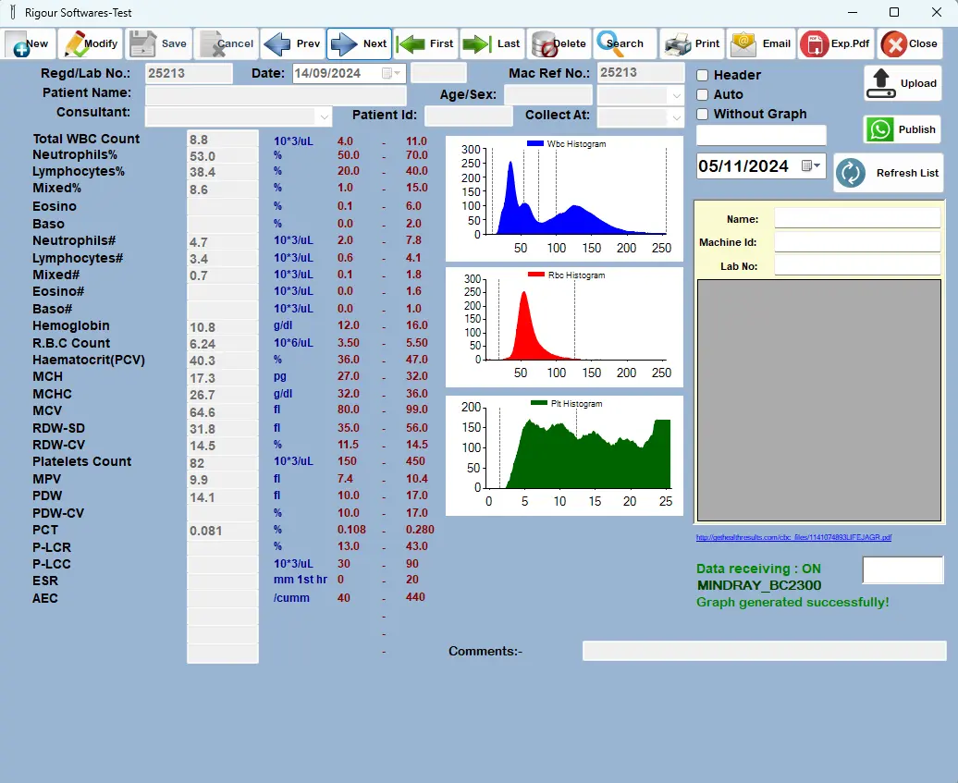Expand the Collect At dropdown
Viewport: 958px width, 783px height.
676,117
